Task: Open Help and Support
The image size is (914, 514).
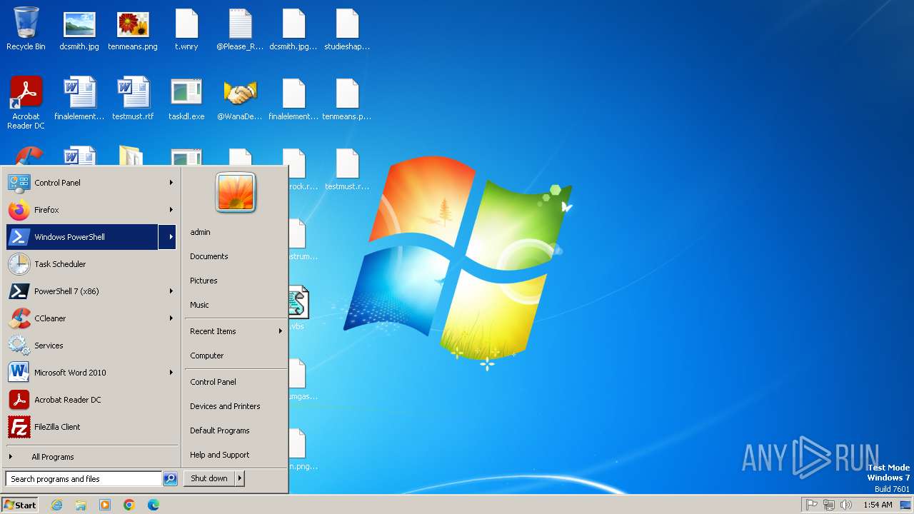Action: point(219,455)
